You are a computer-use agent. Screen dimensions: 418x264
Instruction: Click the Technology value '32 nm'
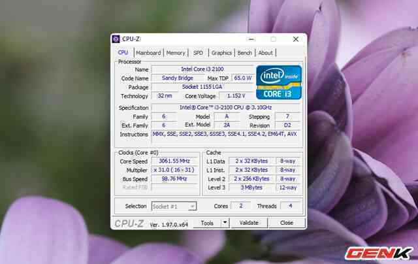point(165,96)
